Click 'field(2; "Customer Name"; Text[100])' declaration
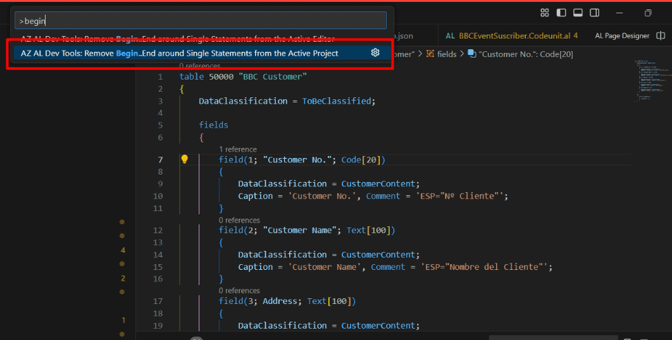This screenshot has width=672, height=340. click(x=307, y=231)
